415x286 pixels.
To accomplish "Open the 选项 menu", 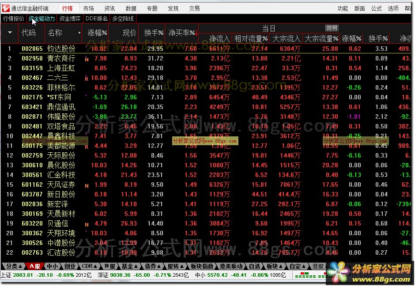I will pyautogui.click(x=393, y=8).
